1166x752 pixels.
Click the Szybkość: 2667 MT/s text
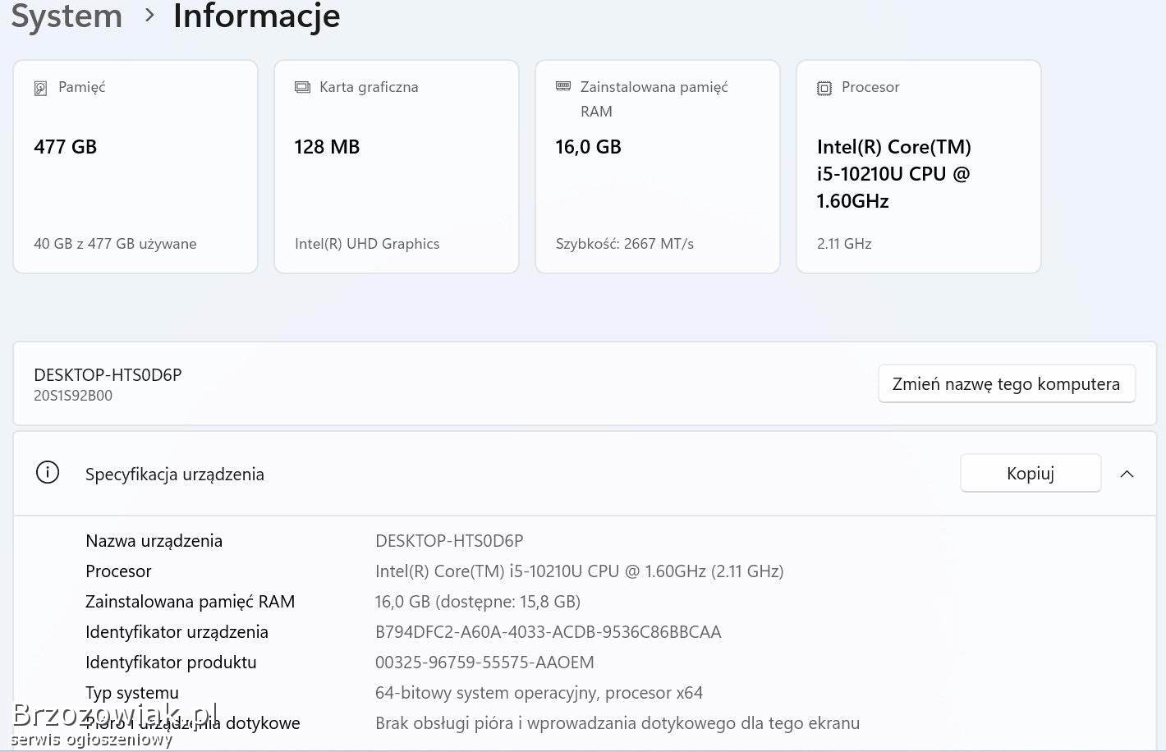tap(624, 244)
